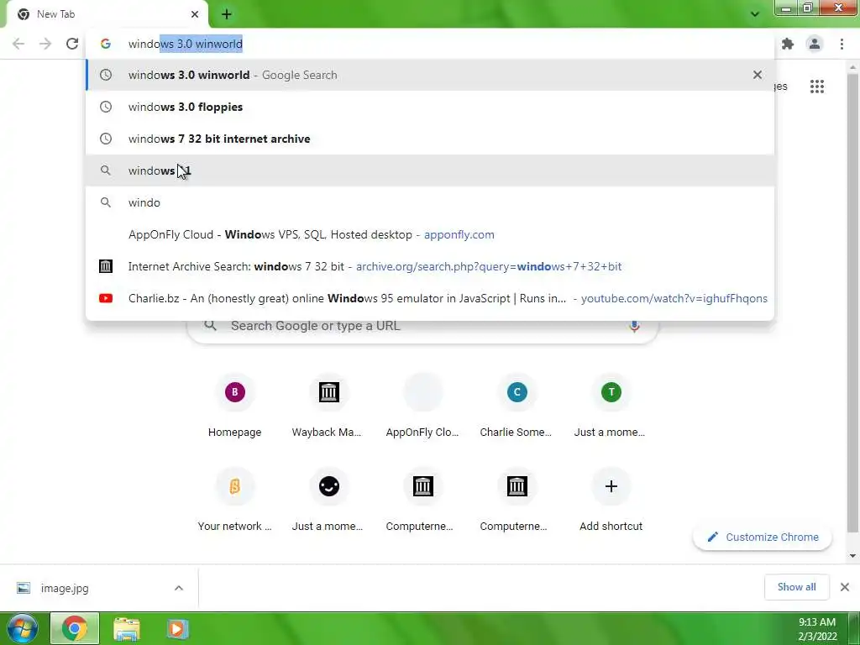Open the Extensions puzzle icon
The image size is (860, 645).
788,44
